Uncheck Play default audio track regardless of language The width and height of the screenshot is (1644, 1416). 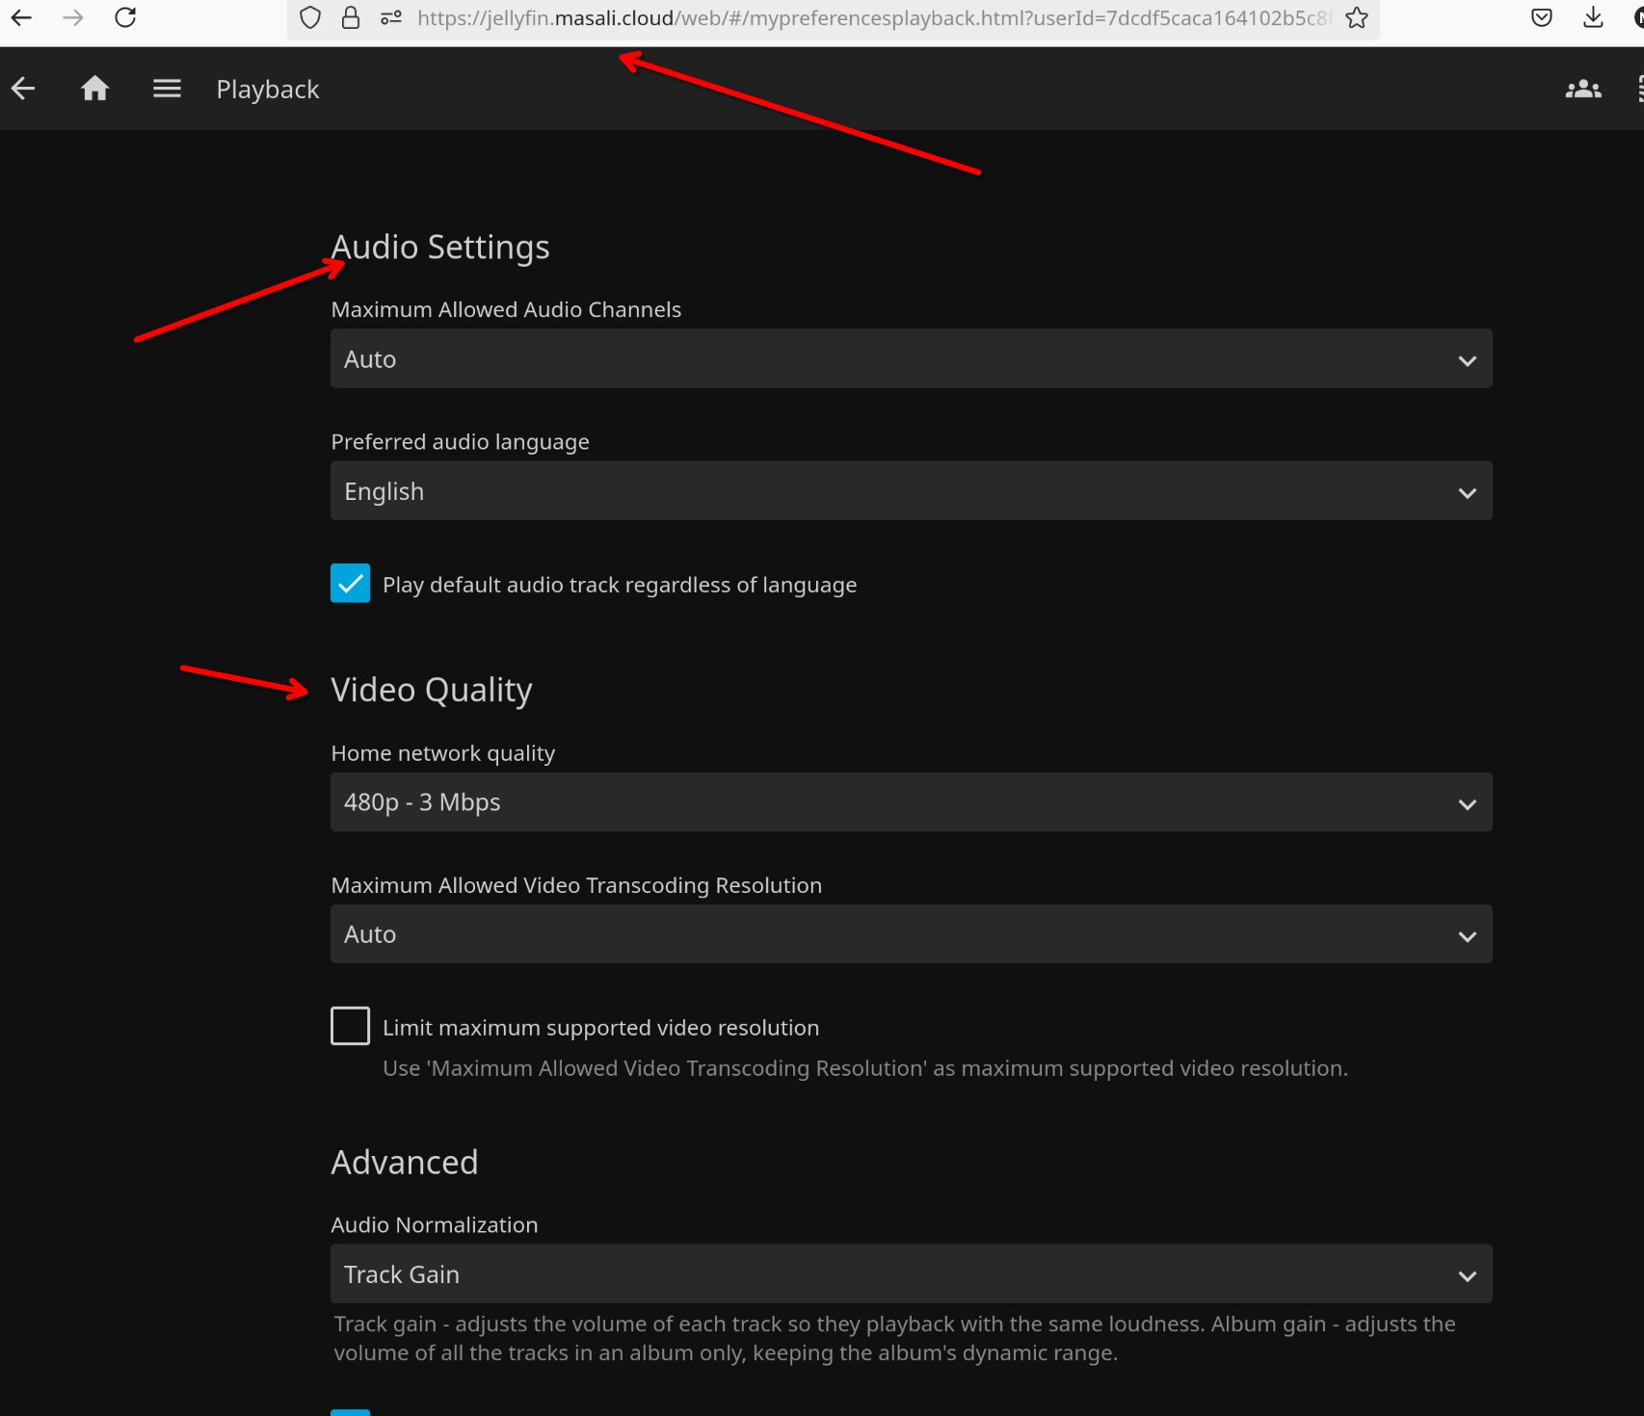pyautogui.click(x=350, y=584)
